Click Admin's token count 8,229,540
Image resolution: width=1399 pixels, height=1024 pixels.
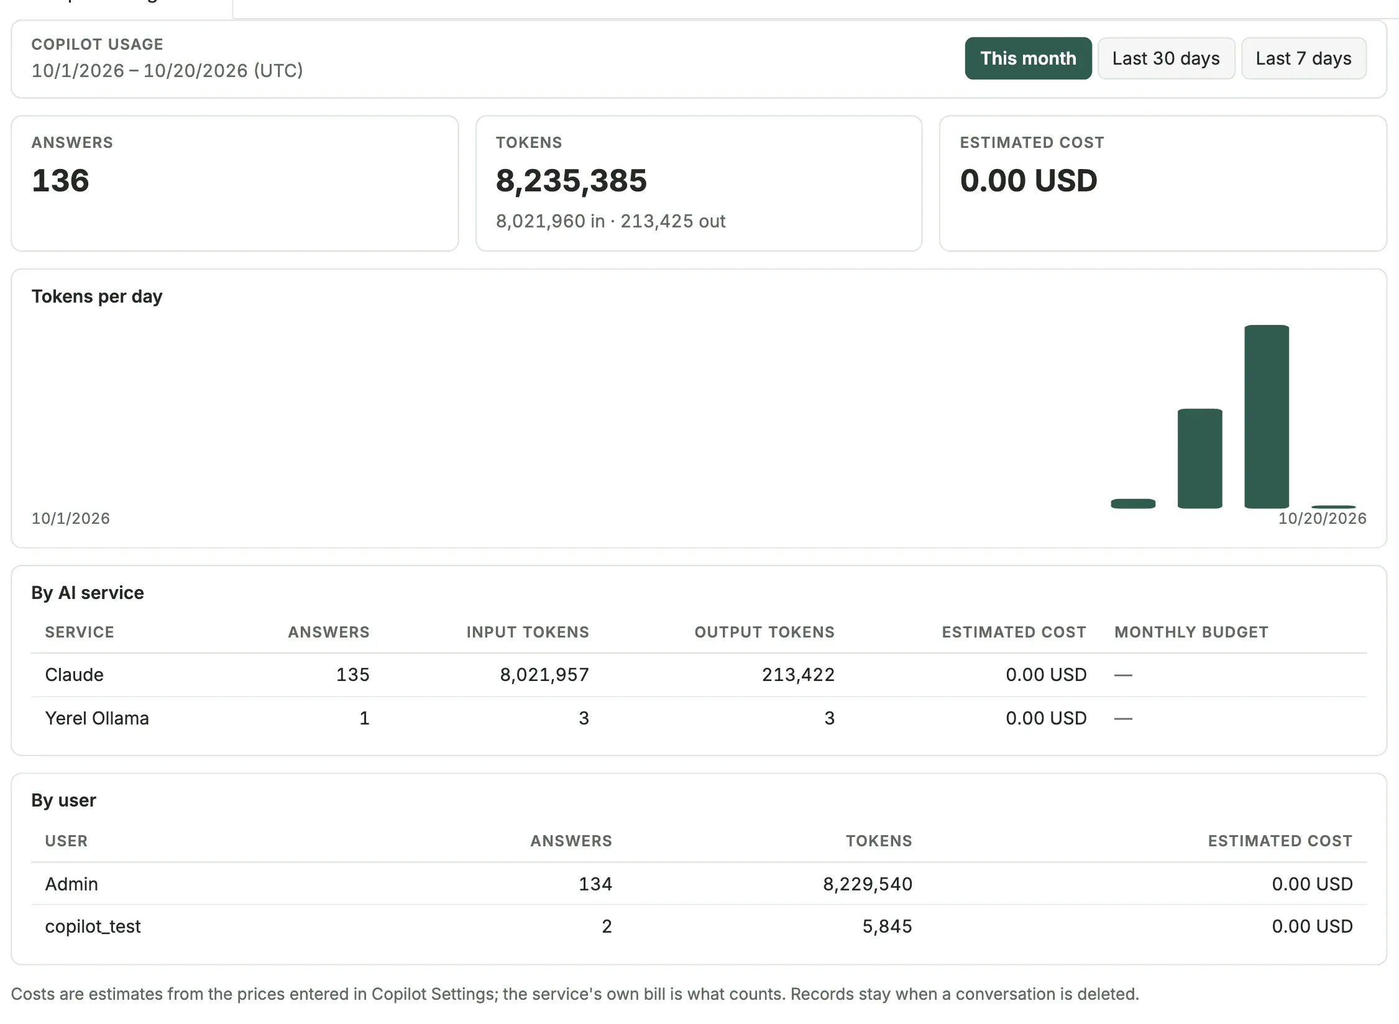coord(868,884)
